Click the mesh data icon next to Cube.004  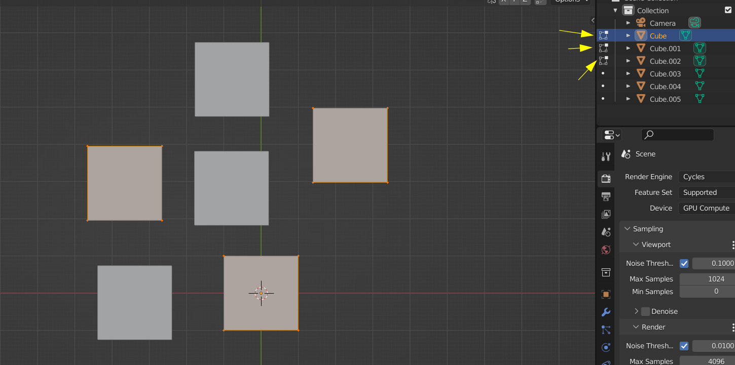click(x=700, y=86)
